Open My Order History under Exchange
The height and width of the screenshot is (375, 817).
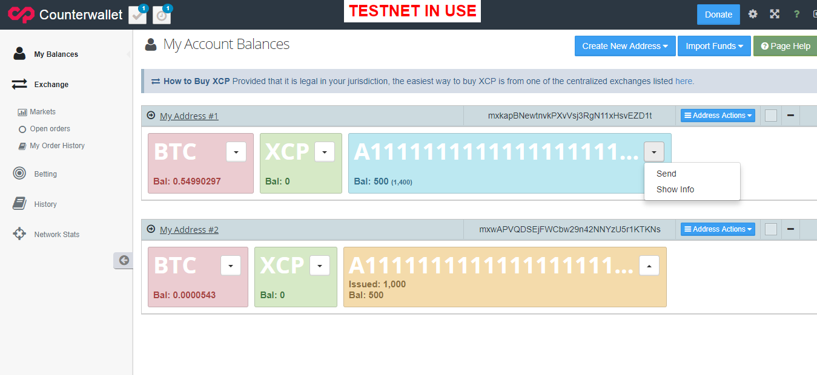(57, 146)
